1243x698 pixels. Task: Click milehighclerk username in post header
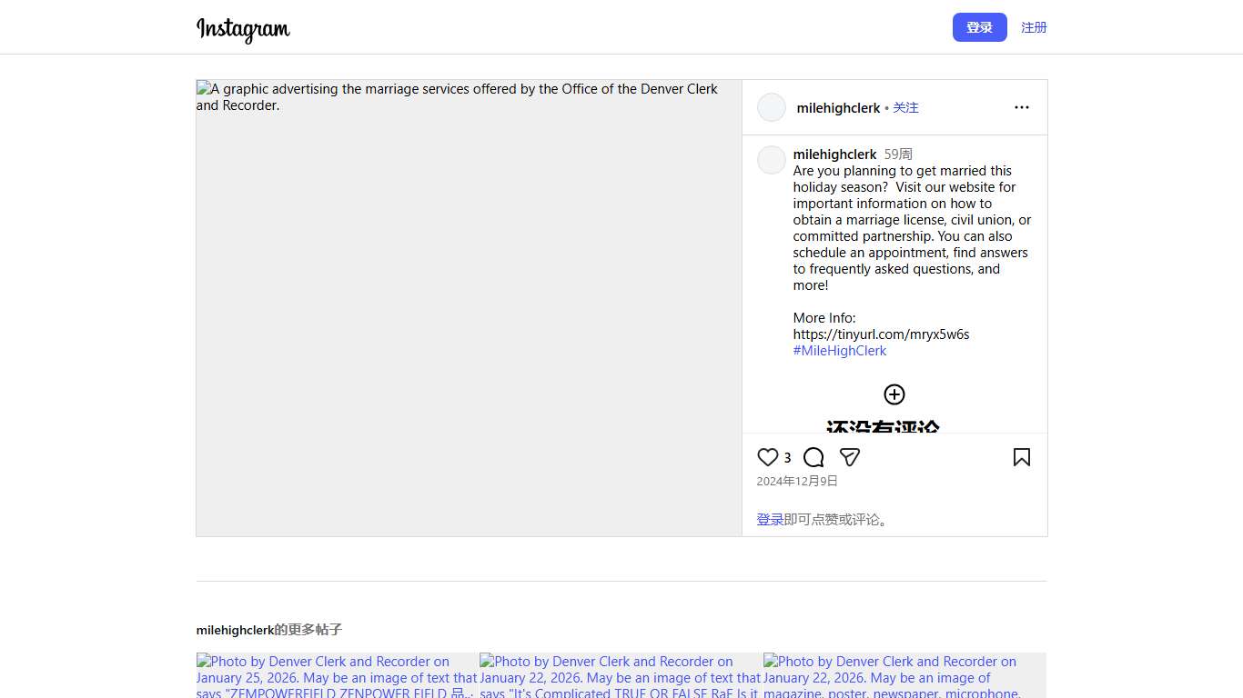click(x=838, y=108)
